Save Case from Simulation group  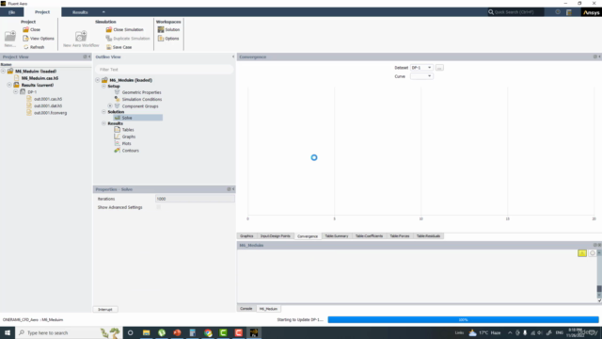click(x=119, y=47)
